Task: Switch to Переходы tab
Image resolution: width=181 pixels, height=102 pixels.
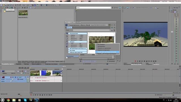Action: pyautogui.click(x=26, y=64)
